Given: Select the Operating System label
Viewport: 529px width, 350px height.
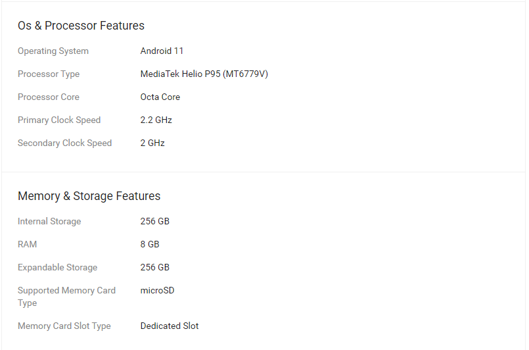Looking at the screenshot, I should [x=53, y=51].
